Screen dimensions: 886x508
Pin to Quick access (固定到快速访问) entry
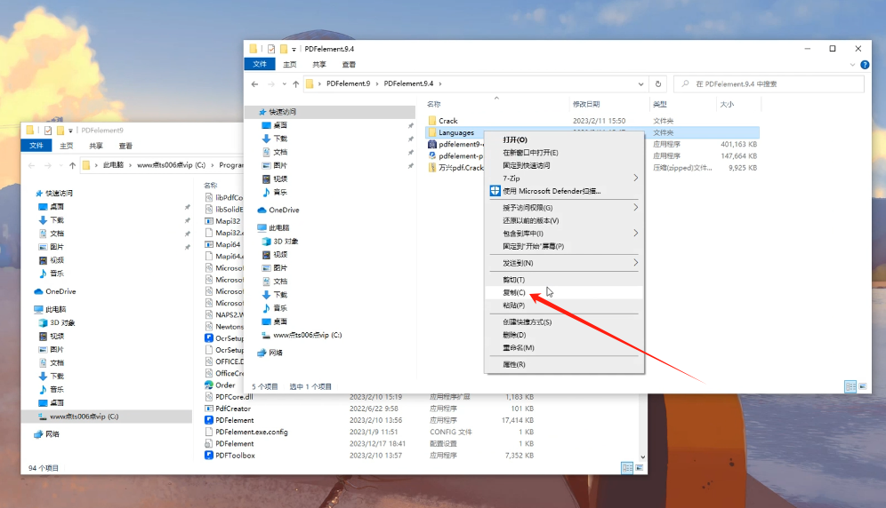(x=526, y=165)
